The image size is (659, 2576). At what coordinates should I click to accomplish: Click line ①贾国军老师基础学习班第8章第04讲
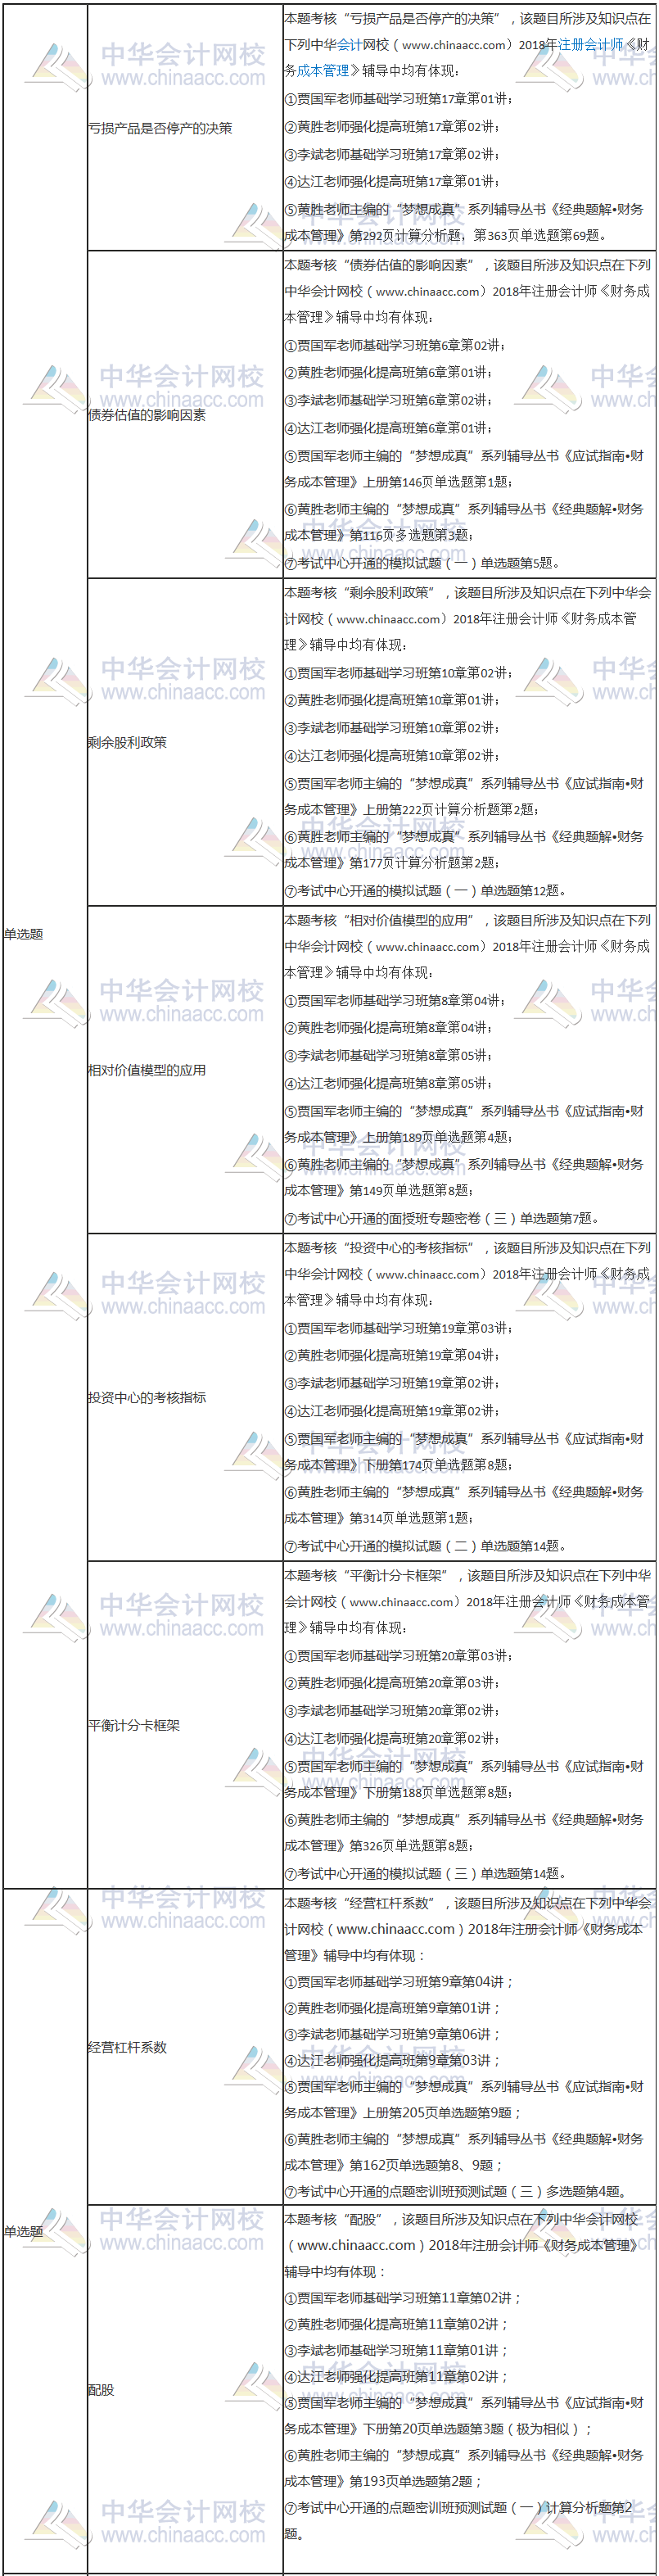[395, 1000]
